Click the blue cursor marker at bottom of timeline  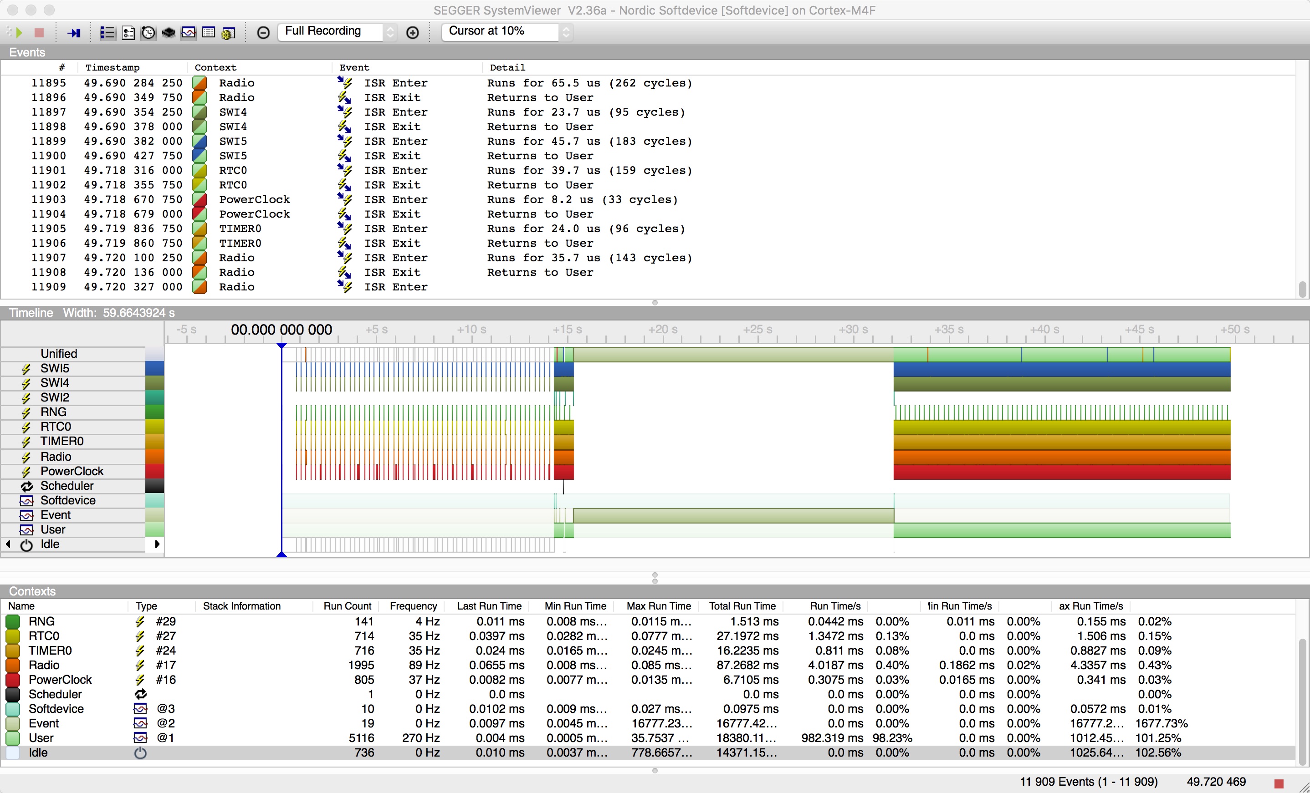282,554
